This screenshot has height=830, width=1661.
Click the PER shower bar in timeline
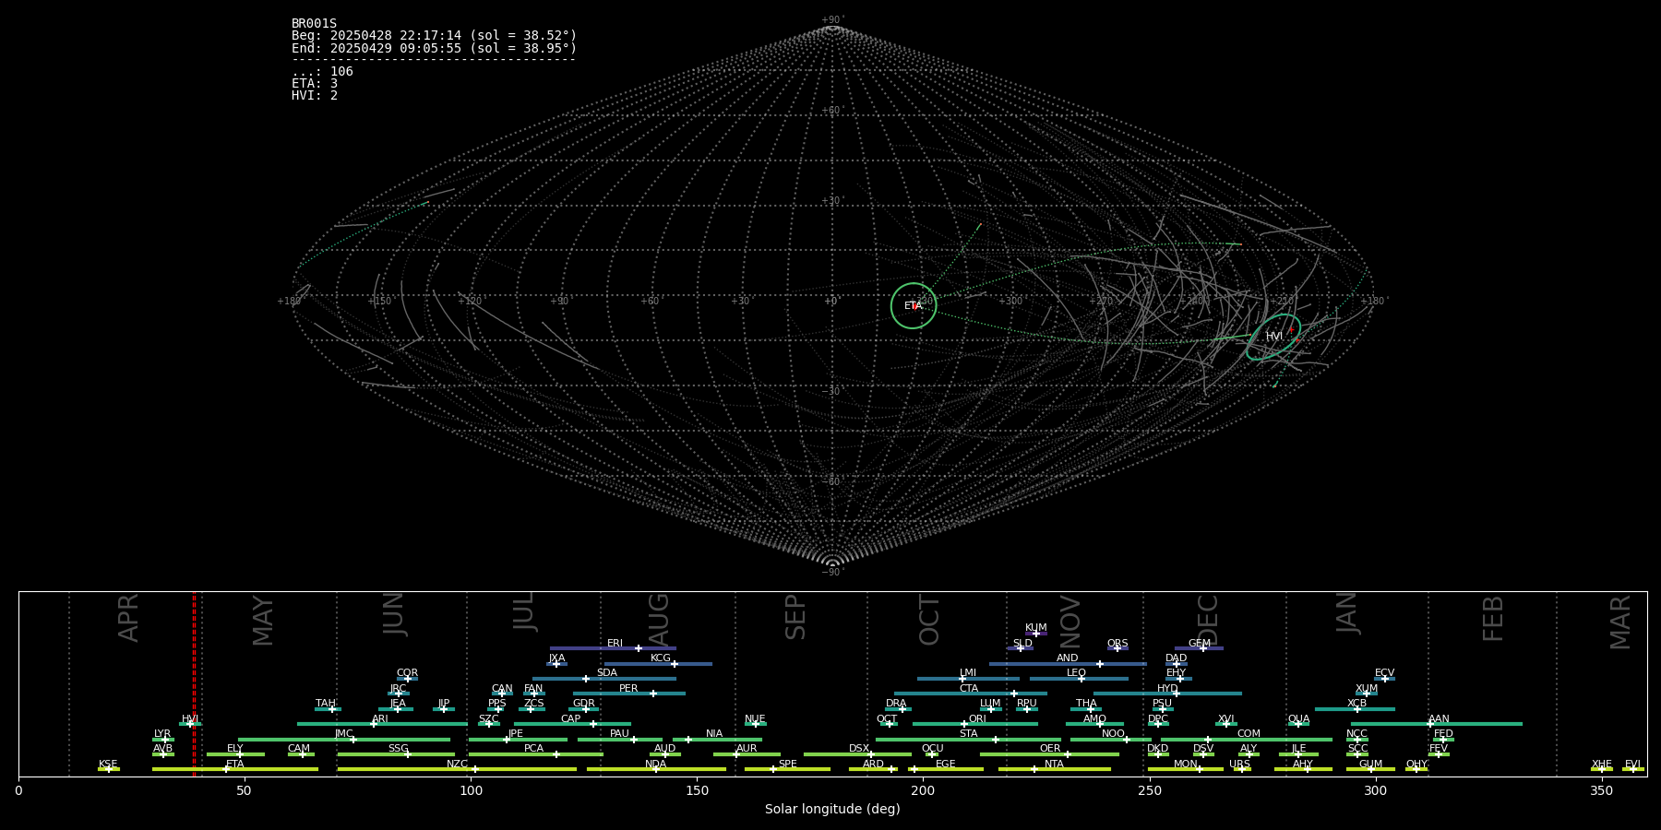click(629, 694)
